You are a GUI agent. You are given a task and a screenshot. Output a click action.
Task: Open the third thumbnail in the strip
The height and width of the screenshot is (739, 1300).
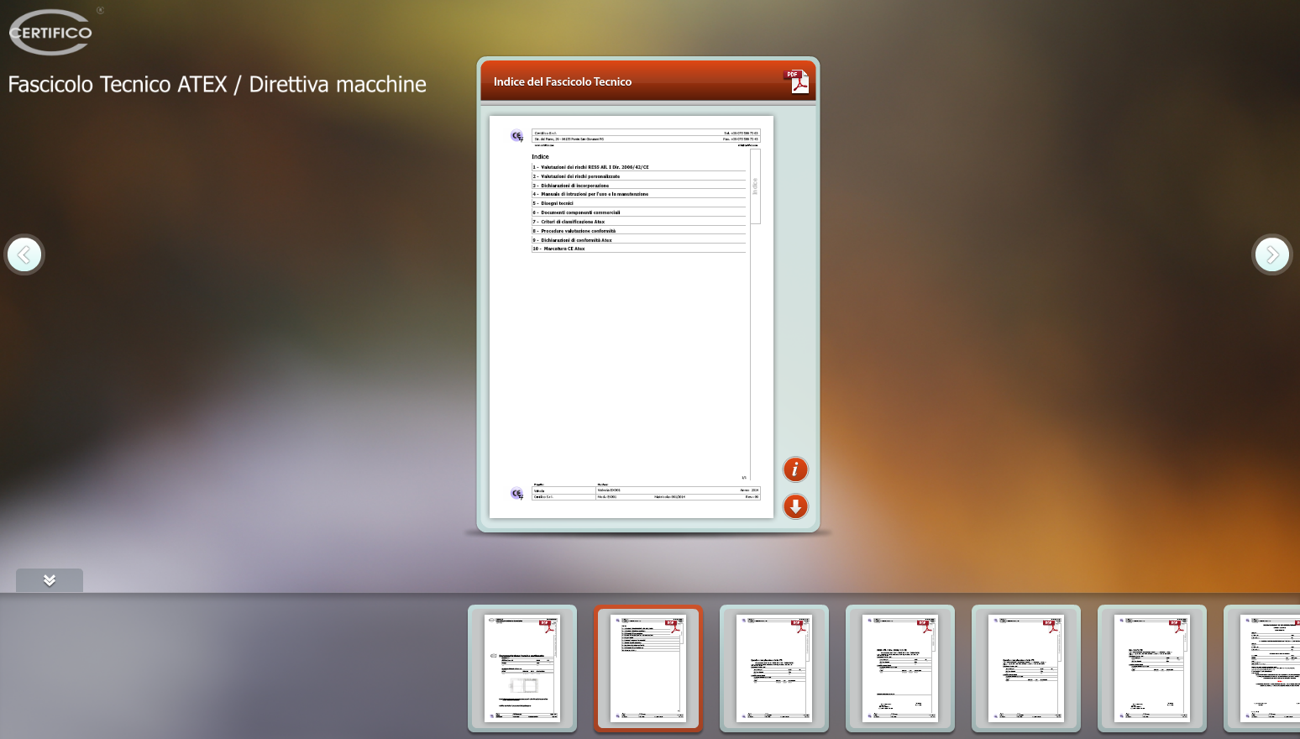click(774, 668)
